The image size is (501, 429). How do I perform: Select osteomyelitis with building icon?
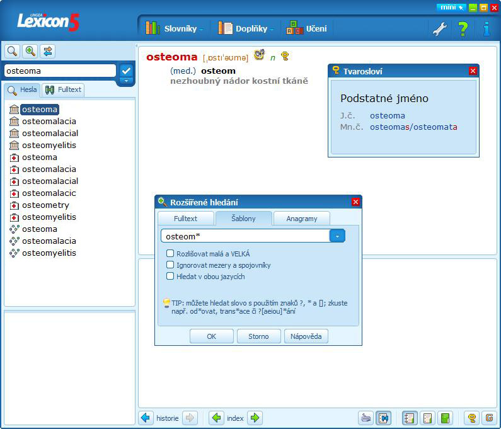[49, 146]
